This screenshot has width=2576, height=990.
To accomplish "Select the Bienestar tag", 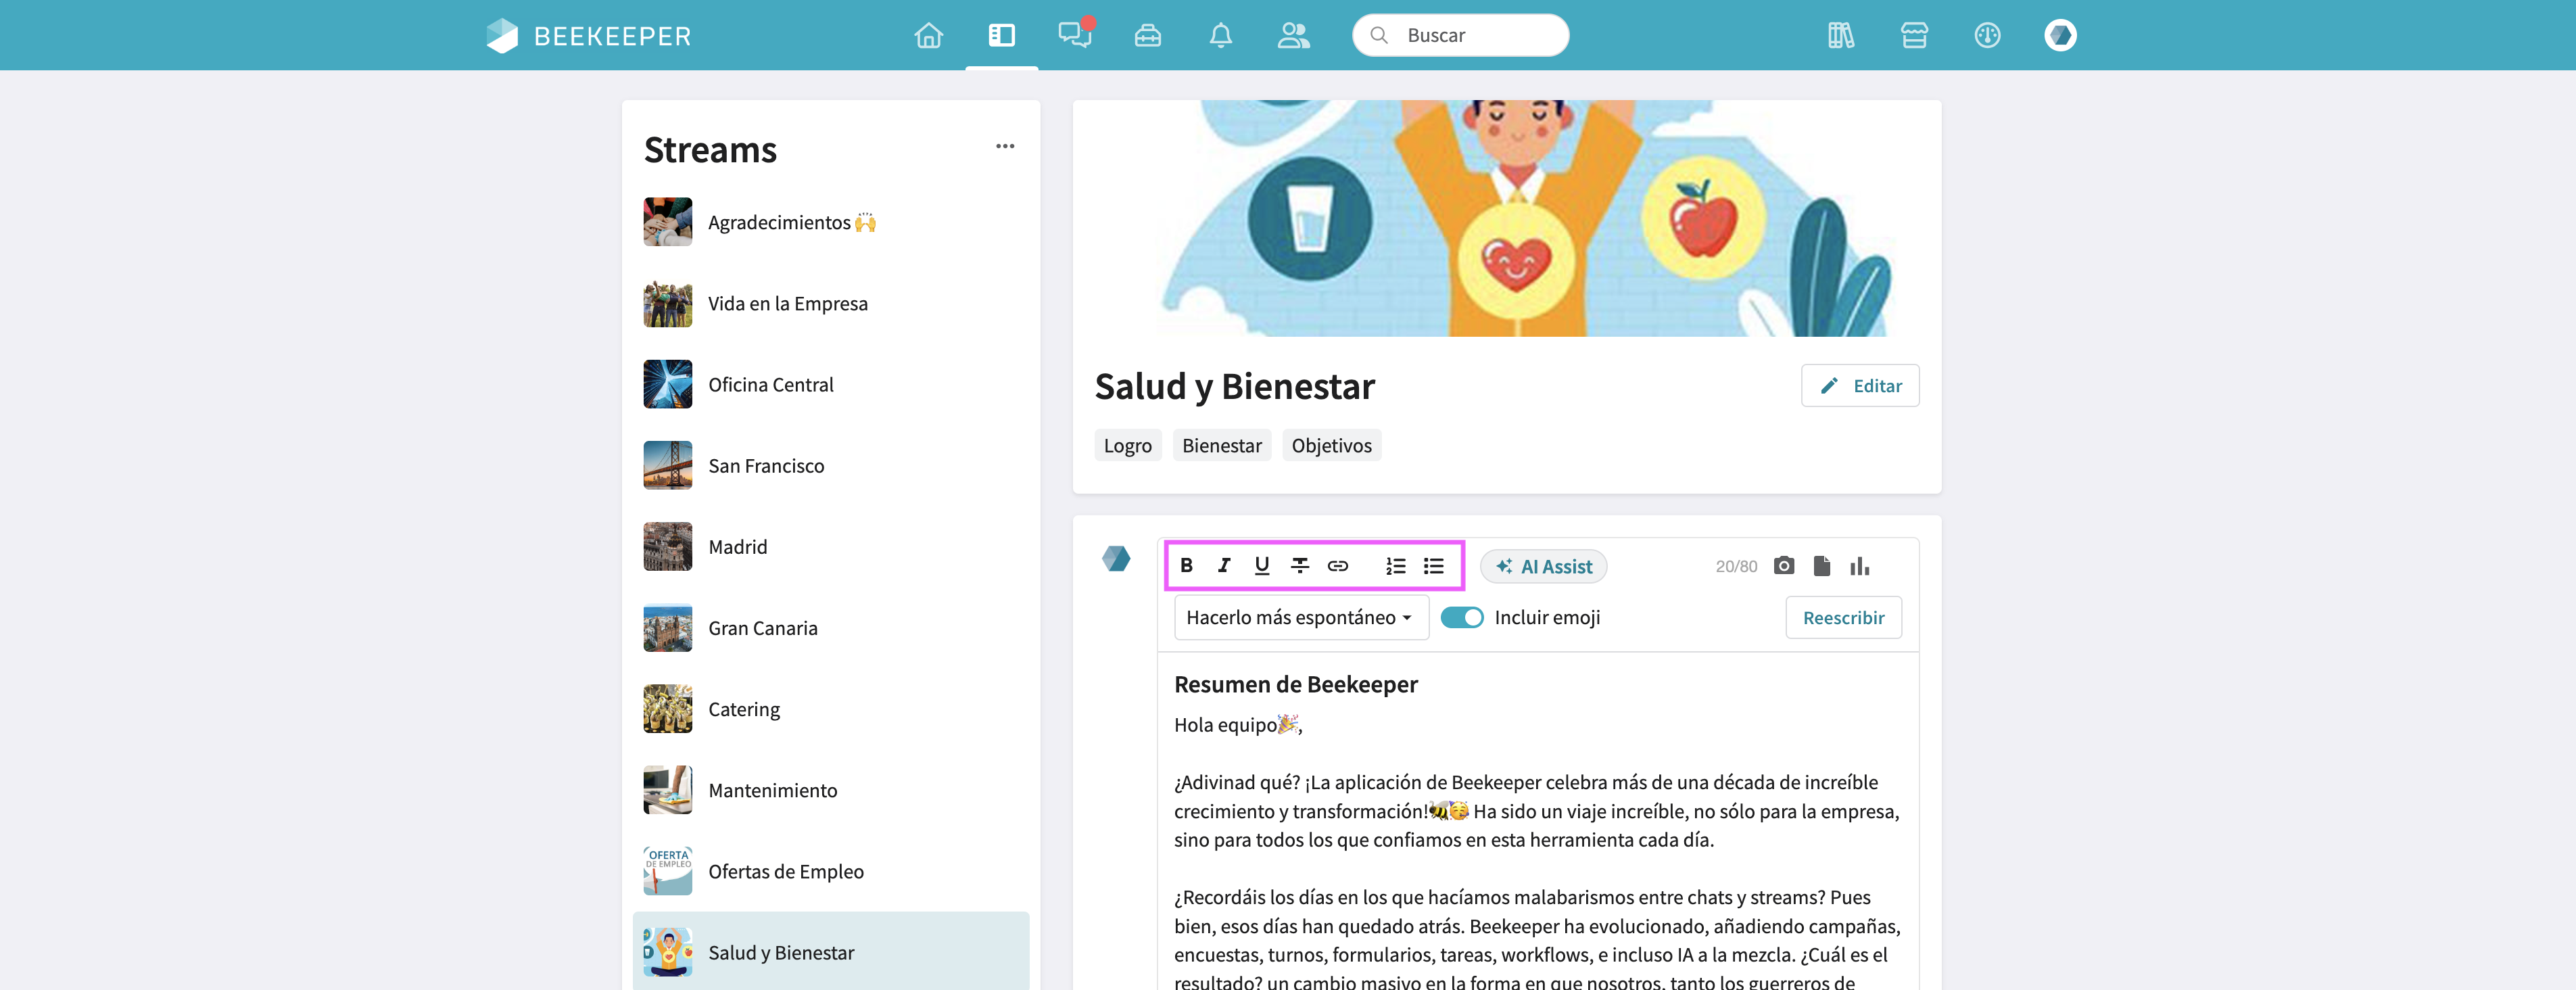I will click(x=1221, y=445).
